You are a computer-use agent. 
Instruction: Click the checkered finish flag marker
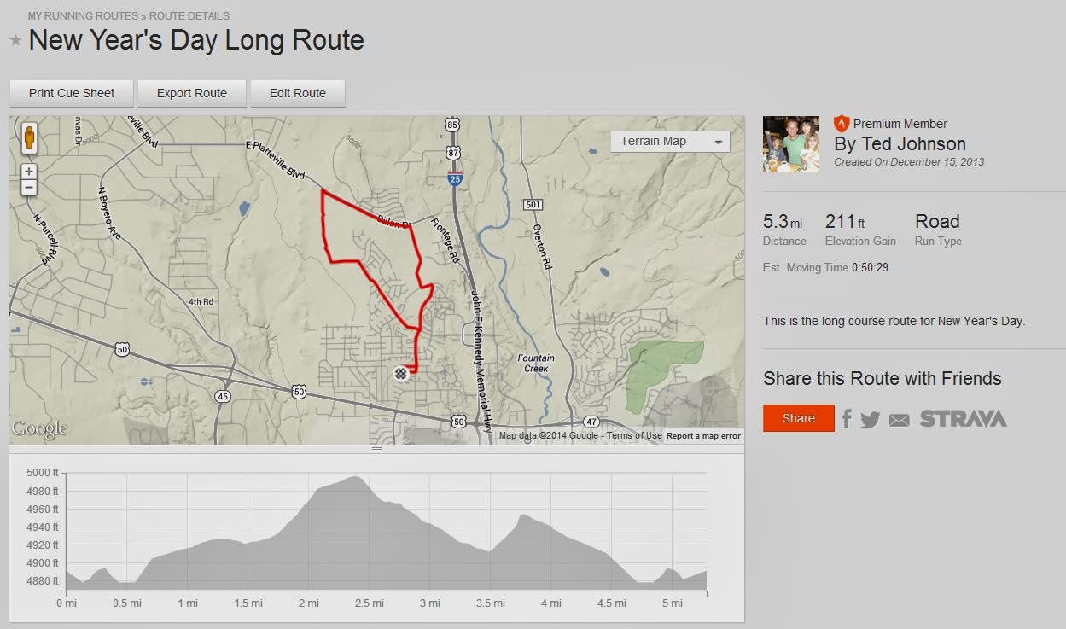click(401, 372)
